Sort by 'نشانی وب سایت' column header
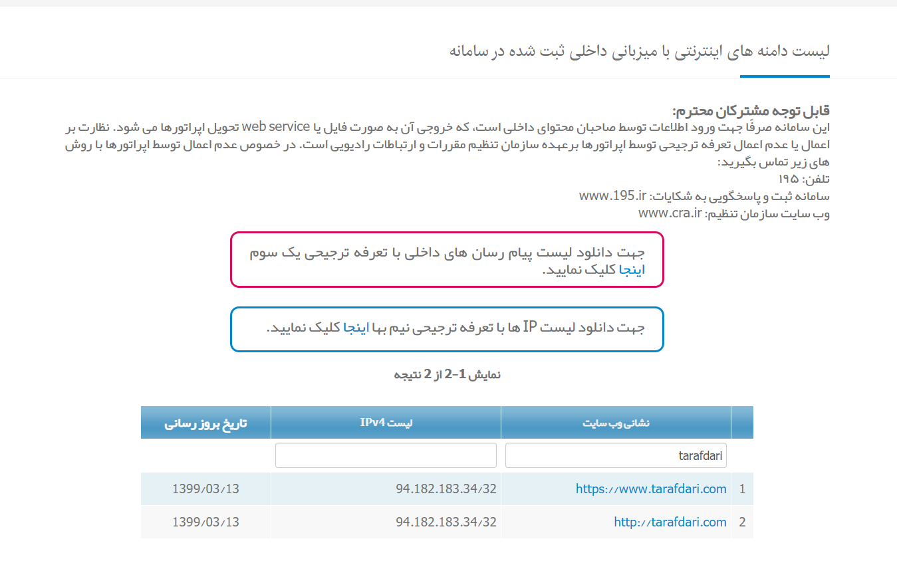897x561 pixels. pyautogui.click(x=616, y=423)
